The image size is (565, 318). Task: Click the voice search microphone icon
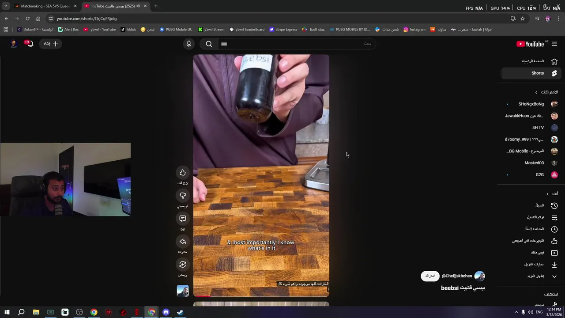[x=189, y=44]
